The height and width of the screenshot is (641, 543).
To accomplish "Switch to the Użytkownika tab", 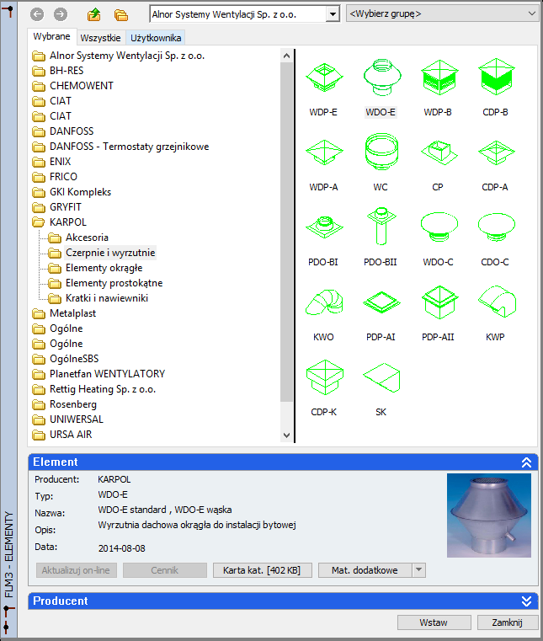I will (156, 38).
